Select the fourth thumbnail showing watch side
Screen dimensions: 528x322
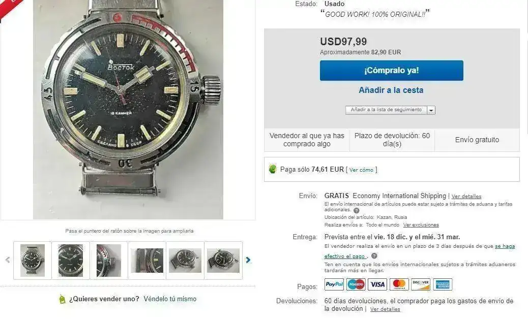click(x=147, y=261)
